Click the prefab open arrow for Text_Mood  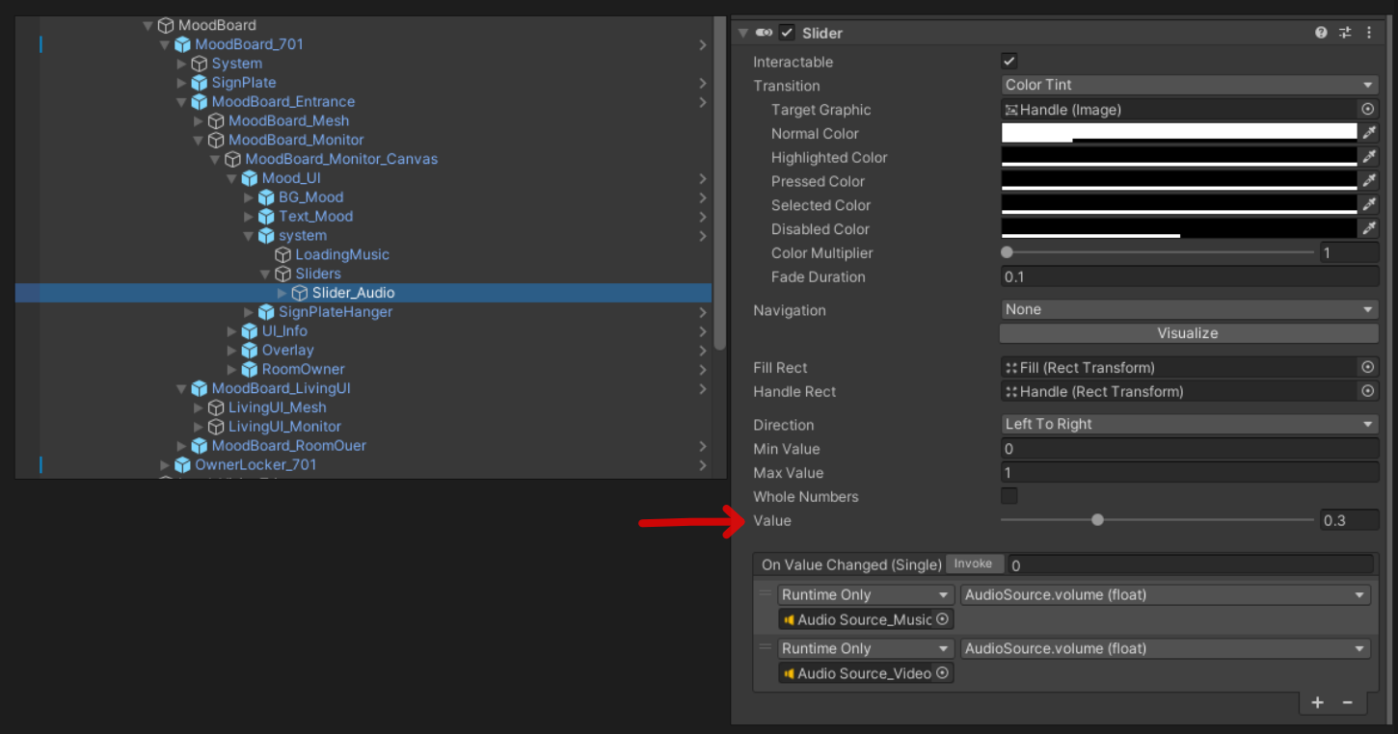pyautogui.click(x=703, y=217)
